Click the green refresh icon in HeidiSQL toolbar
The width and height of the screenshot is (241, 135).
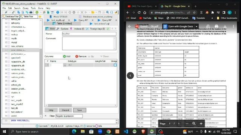click(x=37, y=12)
